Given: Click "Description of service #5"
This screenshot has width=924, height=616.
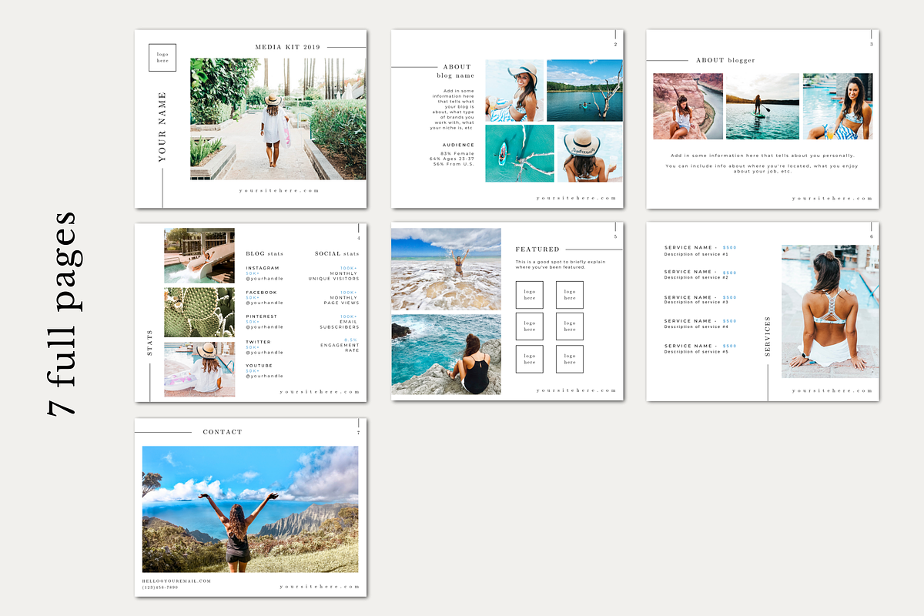Looking at the screenshot, I should click(x=696, y=352).
